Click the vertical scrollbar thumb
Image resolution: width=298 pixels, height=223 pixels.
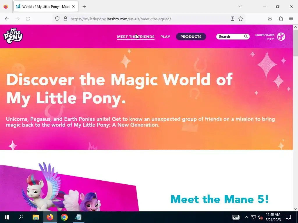[x=296, y=43]
